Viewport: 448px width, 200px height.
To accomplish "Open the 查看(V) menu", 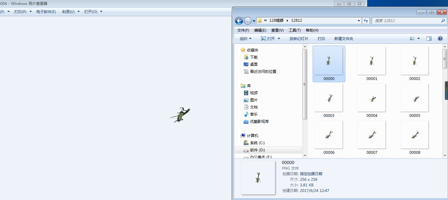I will 278,30.
